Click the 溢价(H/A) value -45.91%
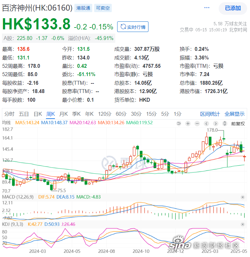This screenshot has height=257, width=250. 104,38
